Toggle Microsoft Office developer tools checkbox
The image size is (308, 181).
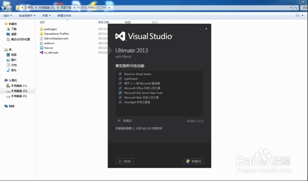(x=120, y=88)
